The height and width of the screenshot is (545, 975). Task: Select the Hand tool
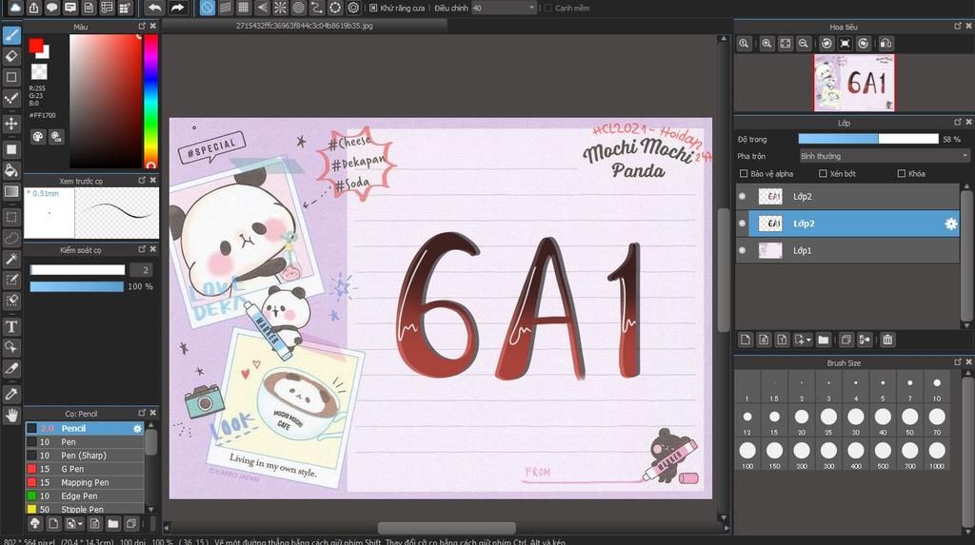click(x=11, y=415)
